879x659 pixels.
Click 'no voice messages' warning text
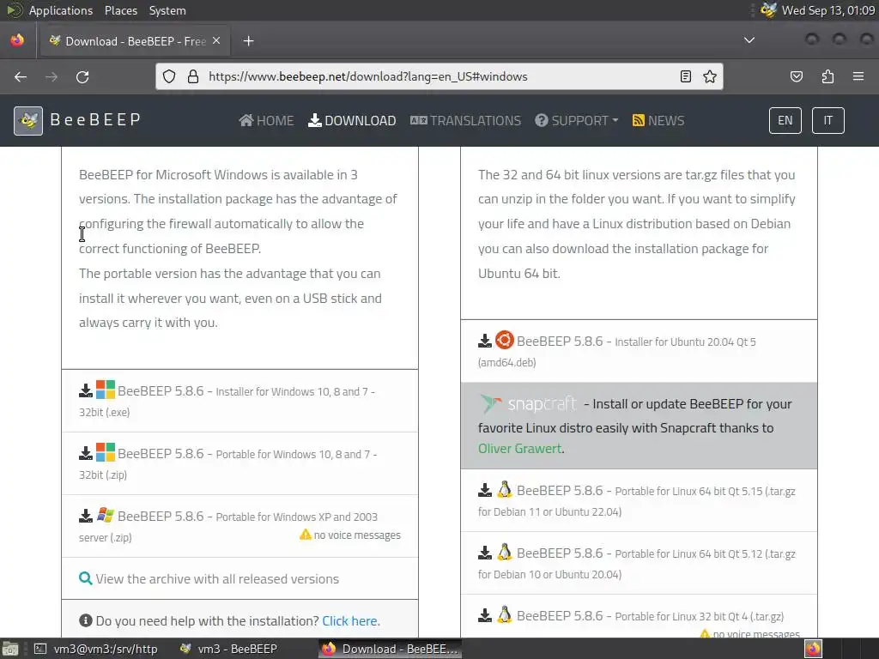point(357,535)
